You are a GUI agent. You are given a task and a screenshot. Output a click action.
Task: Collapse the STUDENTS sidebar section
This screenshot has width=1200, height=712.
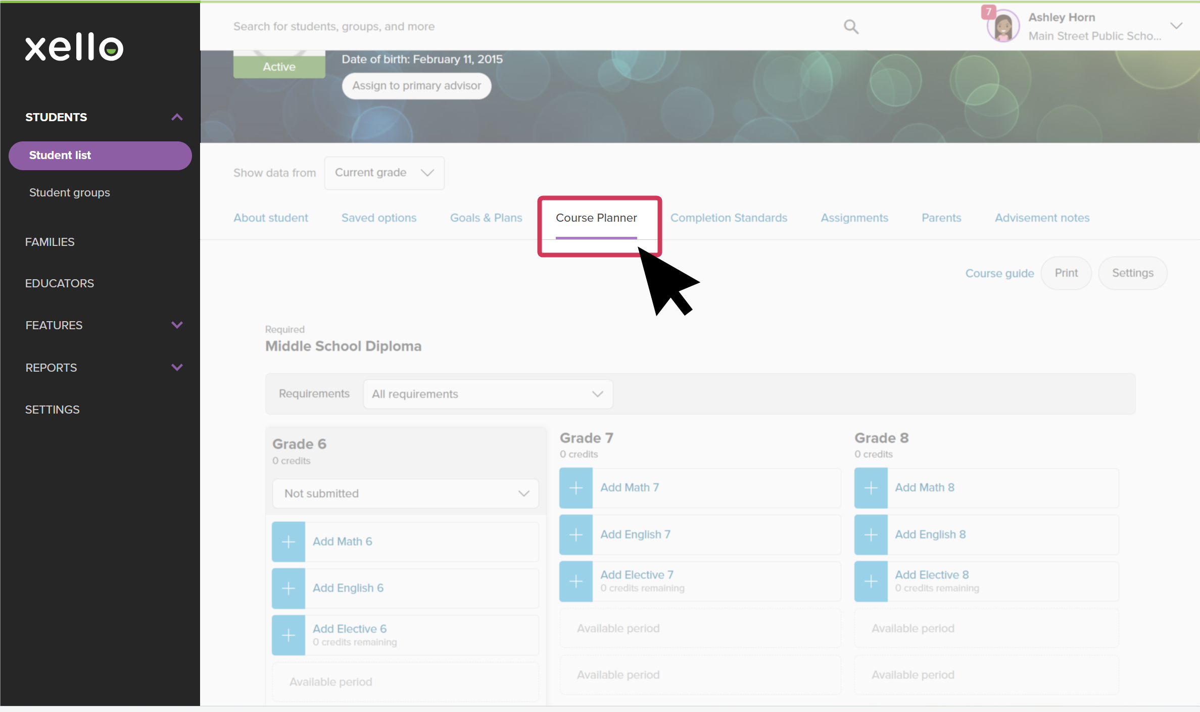(177, 117)
